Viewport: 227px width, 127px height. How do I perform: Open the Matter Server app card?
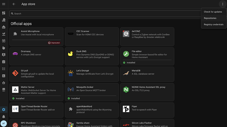click(36, 92)
